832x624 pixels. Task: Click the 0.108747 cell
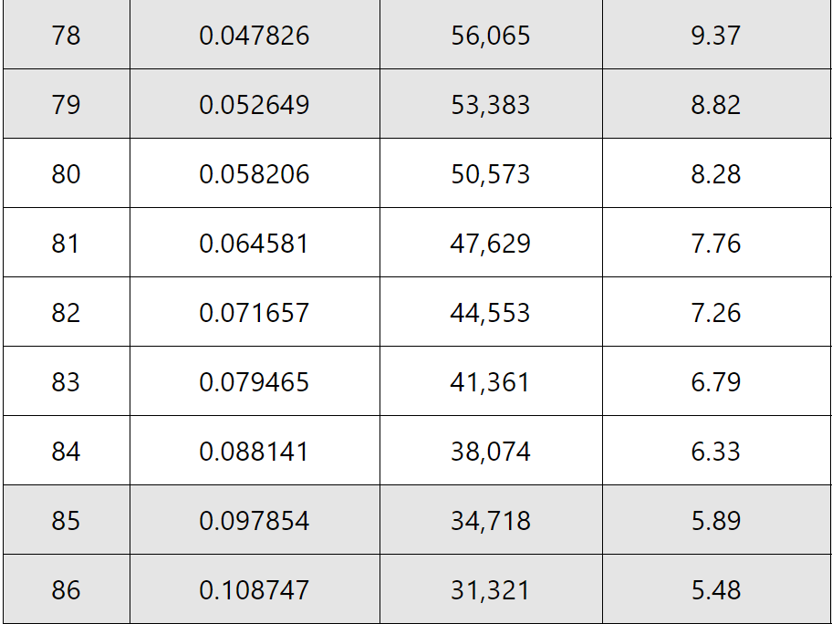(255, 589)
